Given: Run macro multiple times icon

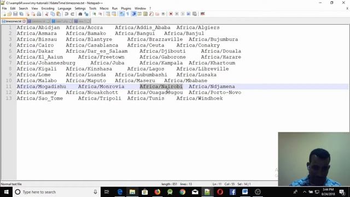Looking at the screenshot, I should [189, 14].
